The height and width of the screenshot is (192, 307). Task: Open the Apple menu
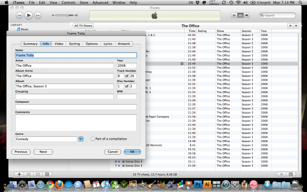(x=6, y=2)
